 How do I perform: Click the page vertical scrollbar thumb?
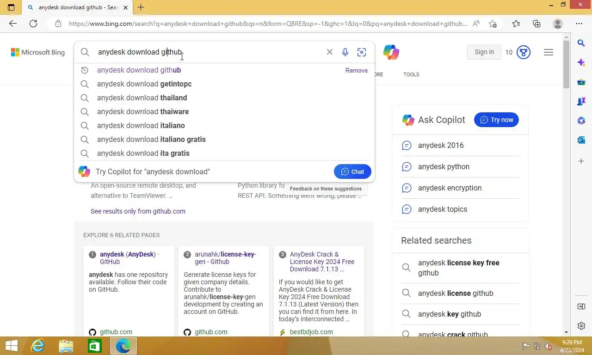[566, 65]
